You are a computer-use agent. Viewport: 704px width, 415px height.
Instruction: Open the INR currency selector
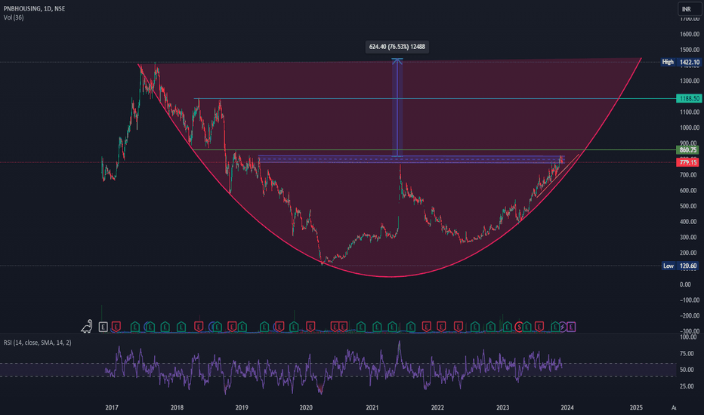(689, 9)
